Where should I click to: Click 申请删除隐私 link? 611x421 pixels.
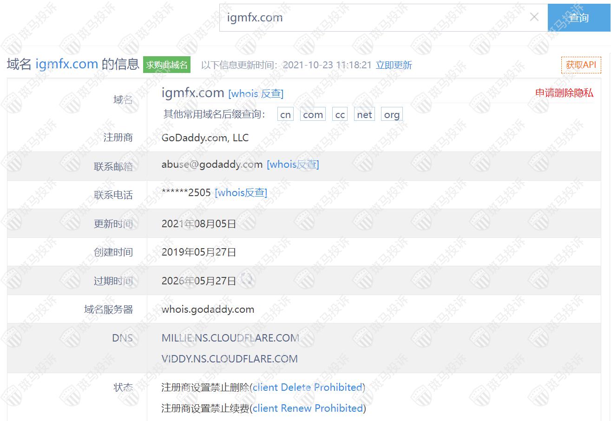[x=564, y=93]
